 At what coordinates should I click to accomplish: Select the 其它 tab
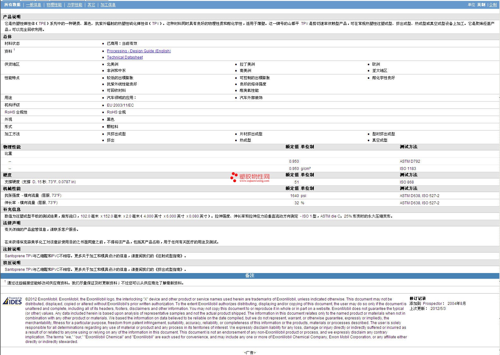click(x=91, y=5)
